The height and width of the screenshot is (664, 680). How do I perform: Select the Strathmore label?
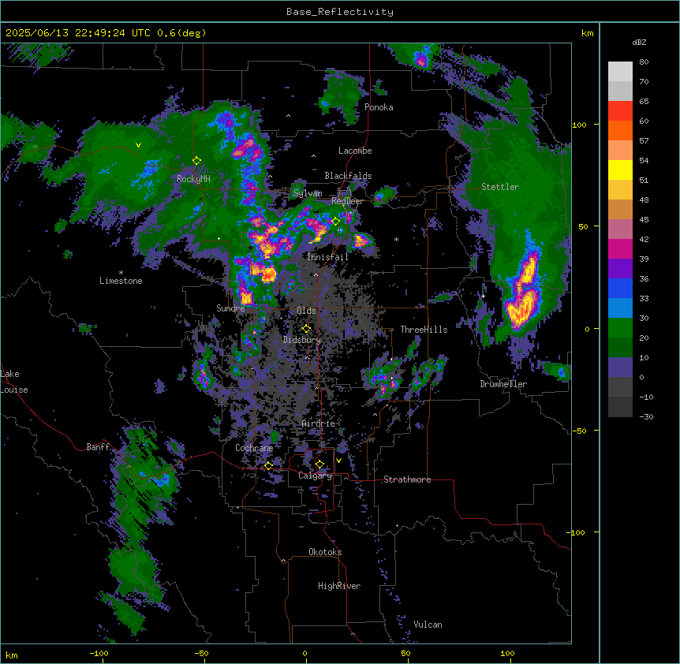click(x=407, y=479)
